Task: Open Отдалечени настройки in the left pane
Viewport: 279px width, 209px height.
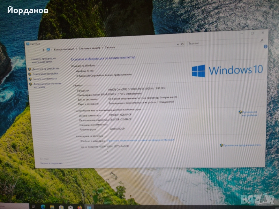Action: pyautogui.click(x=45, y=74)
